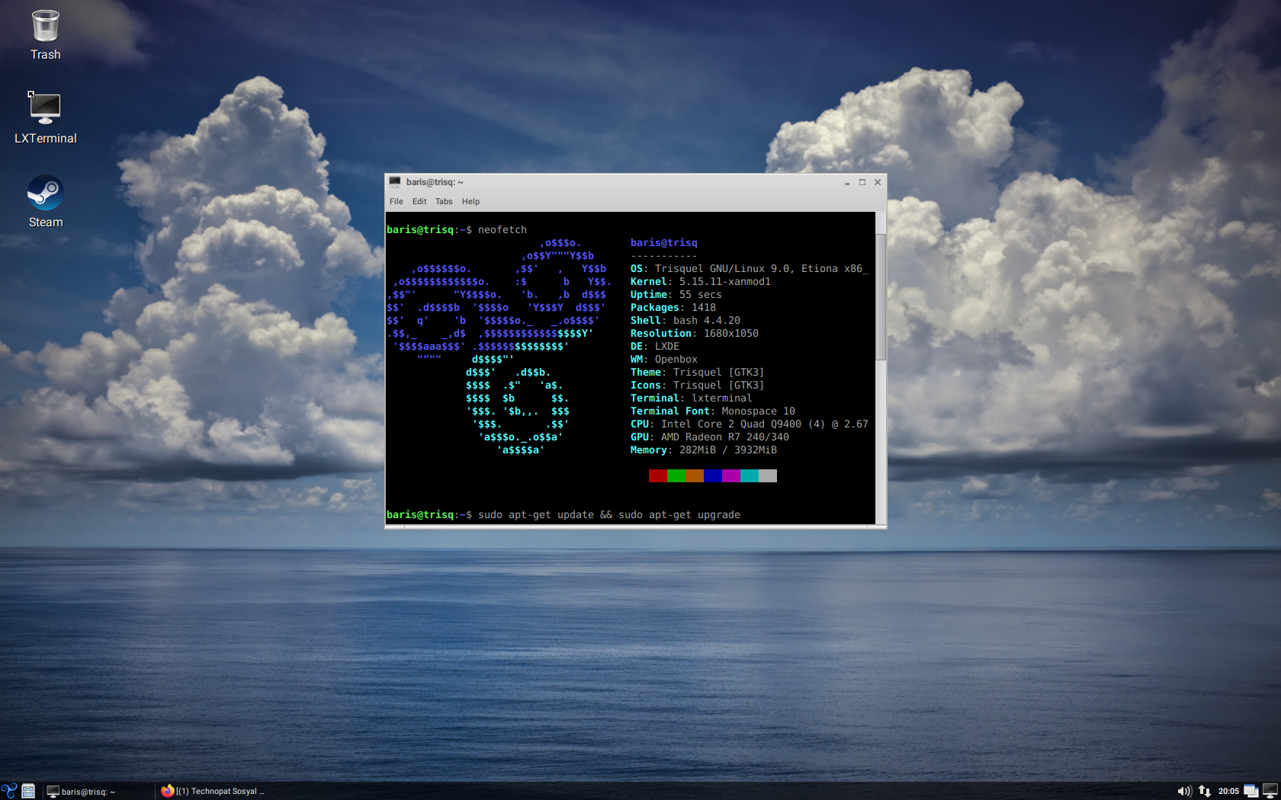
Task: Open the Edit menu in LXTerminal
Action: pyautogui.click(x=419, y=202)
